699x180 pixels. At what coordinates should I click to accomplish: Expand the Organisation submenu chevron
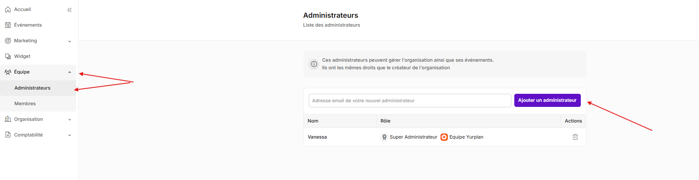pyautogui.click(x=69, y=120)
